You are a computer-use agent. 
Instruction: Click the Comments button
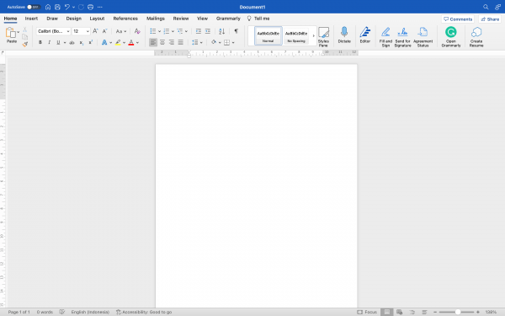point(458,19)
